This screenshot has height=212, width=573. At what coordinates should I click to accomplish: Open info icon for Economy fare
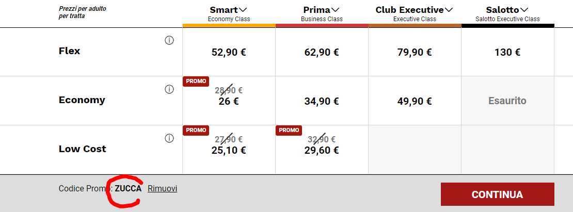point(169,89)
